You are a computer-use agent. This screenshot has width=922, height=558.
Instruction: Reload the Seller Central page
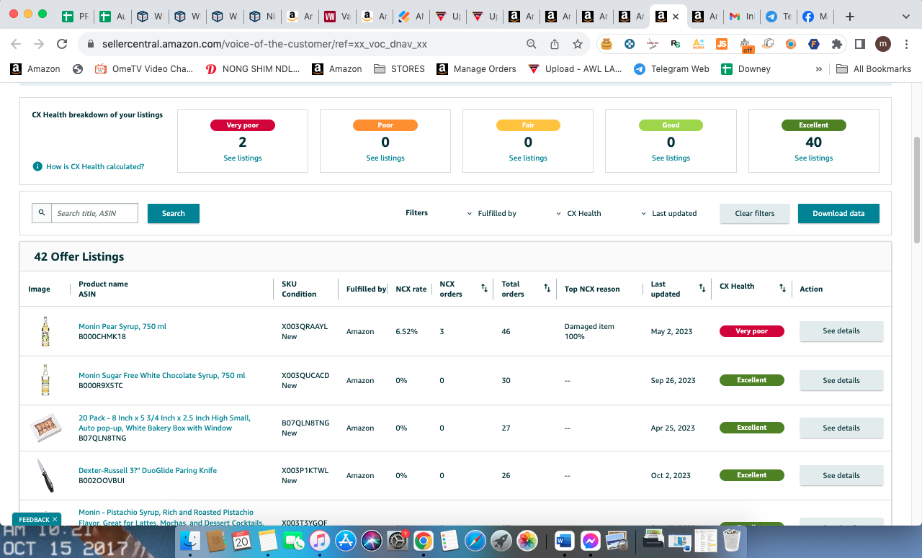[62, 44]
